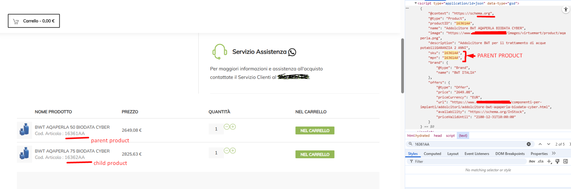Jump to next search match in DevTools
This screenshot has height=189, width=571.
(x=548, y=144)
